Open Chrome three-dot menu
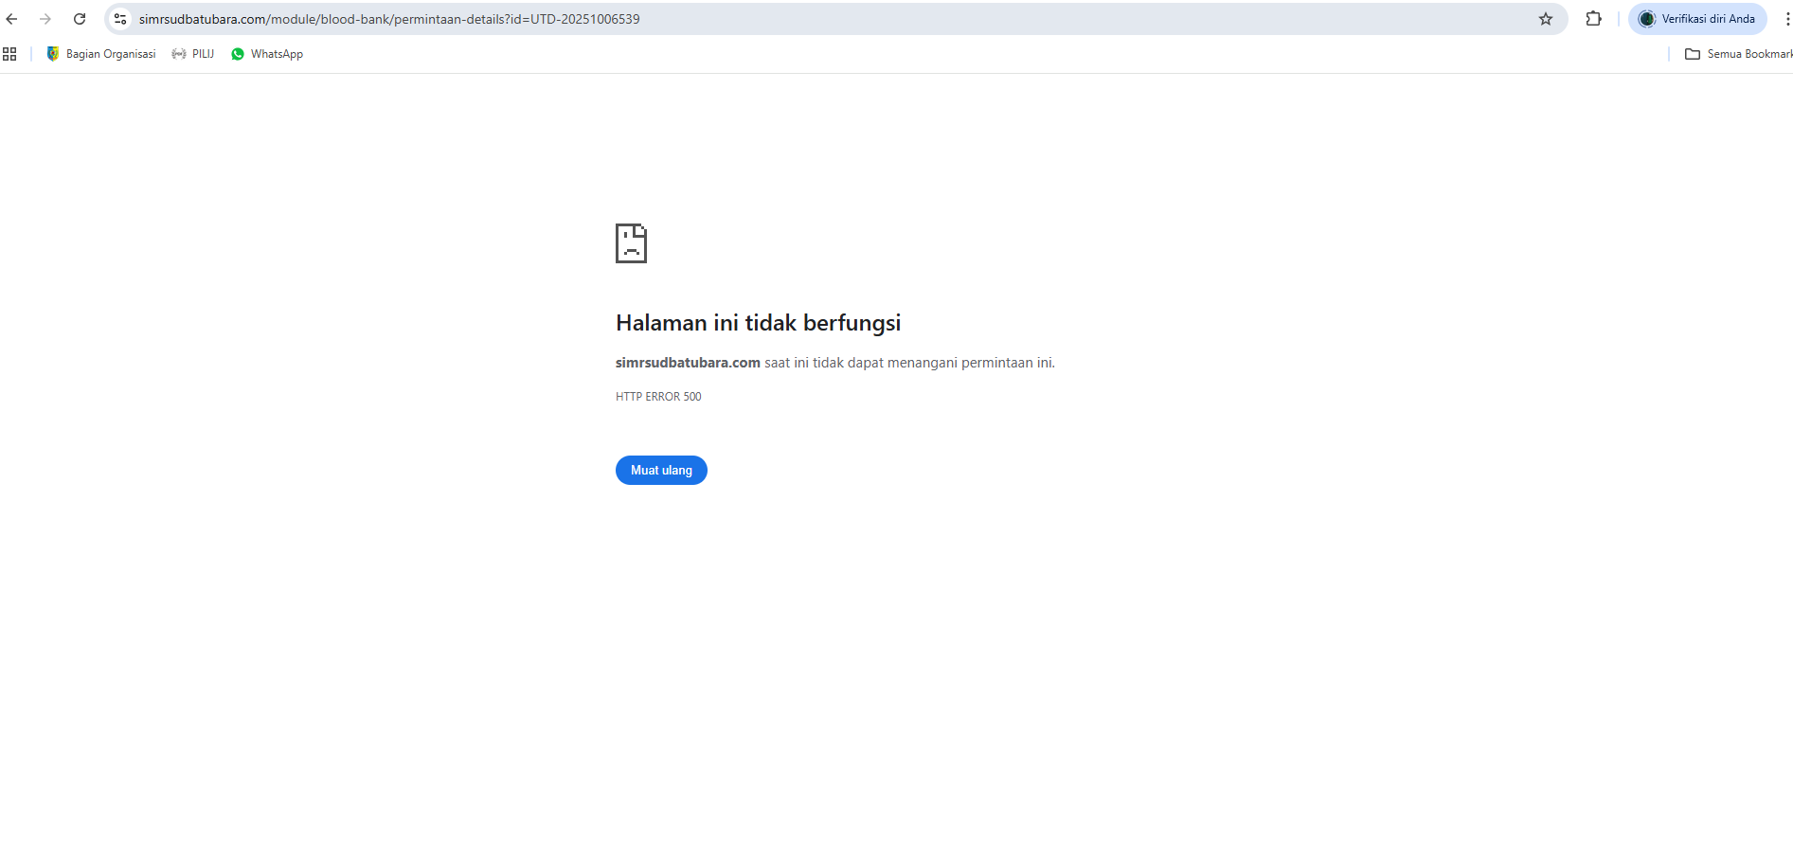This screenshot has height=841, width=1793. click(1786, 19)
